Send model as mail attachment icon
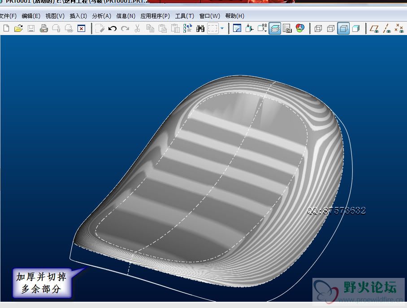 click(56, 28)
